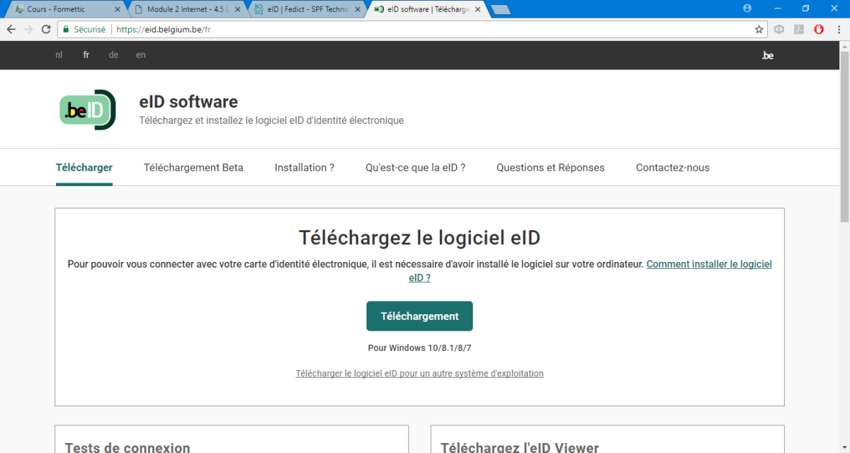Switch site language to 'nl'
The image size is (850, 453).
(x=59, y=55)
